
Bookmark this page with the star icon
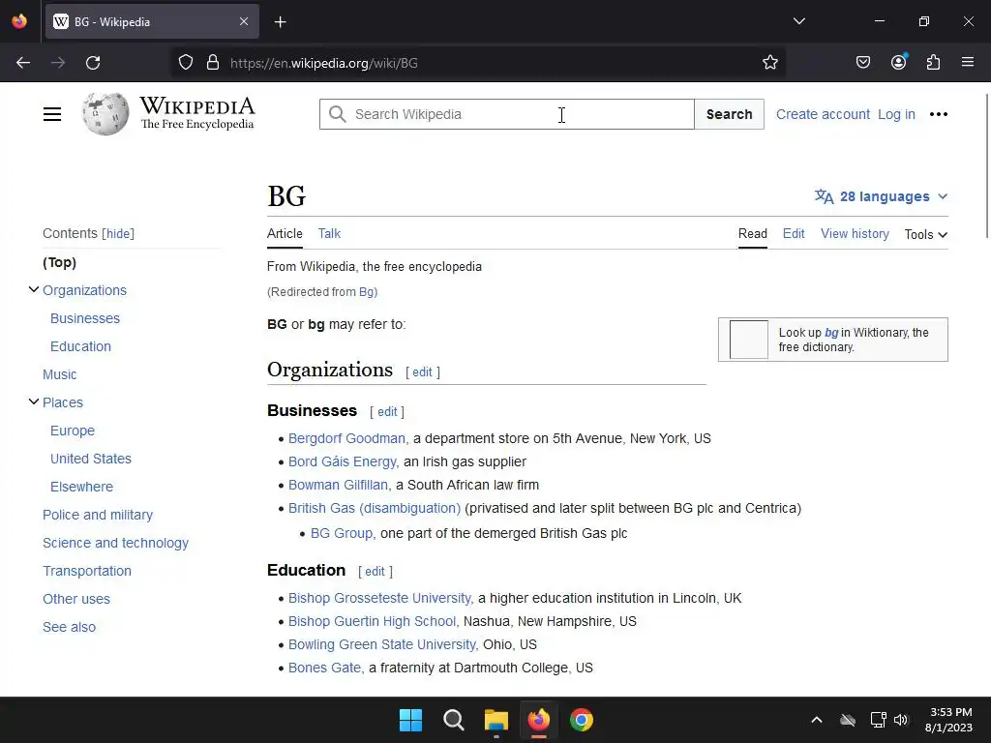[x=769, y=63]
